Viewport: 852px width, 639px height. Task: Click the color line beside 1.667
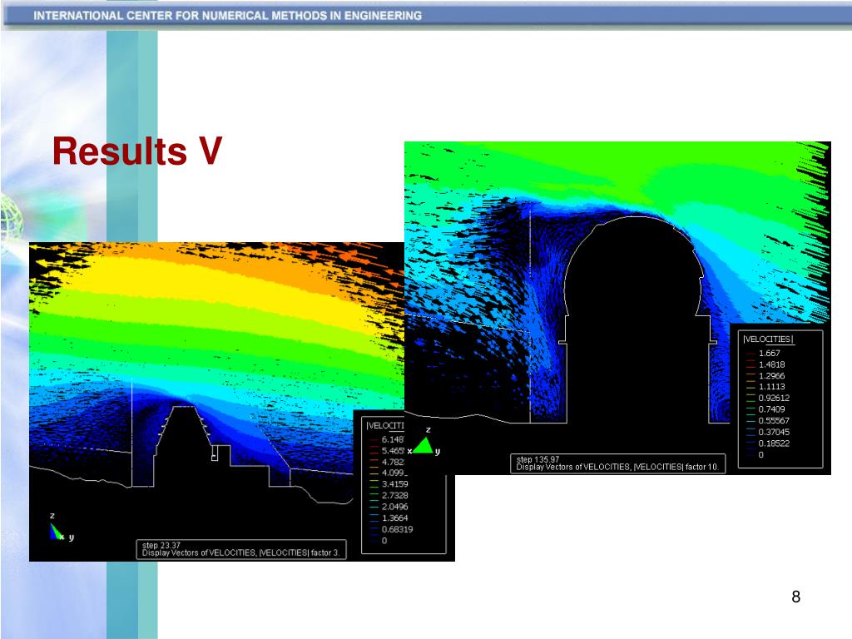pyautogui.click(x=751, y=354)
